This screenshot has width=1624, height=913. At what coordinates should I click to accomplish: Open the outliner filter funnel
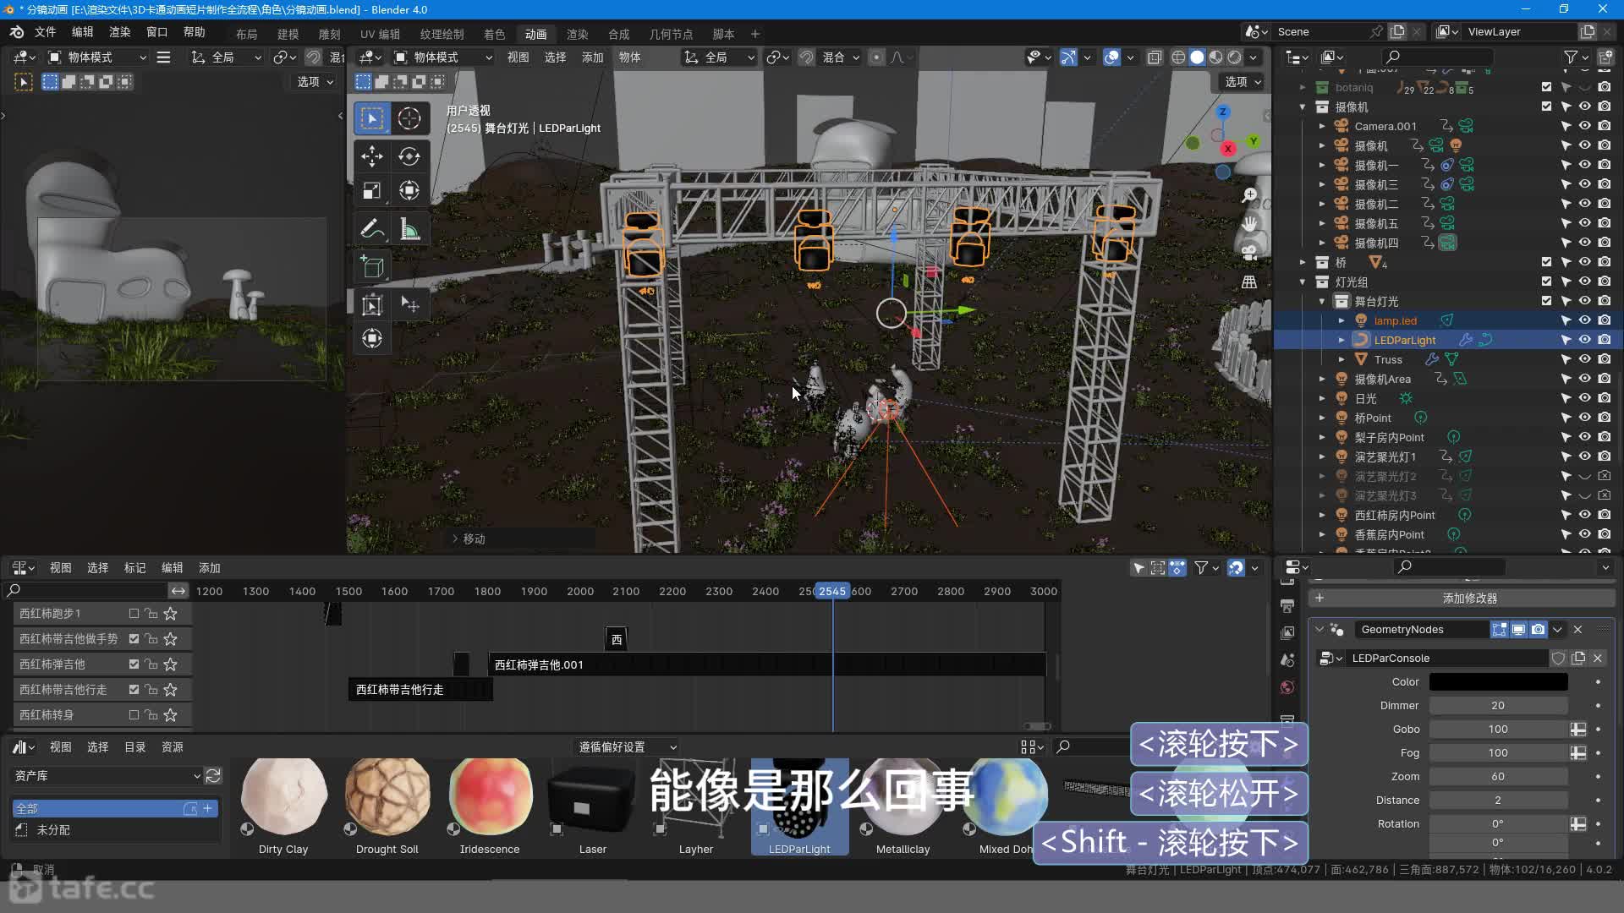[1571, 57]
